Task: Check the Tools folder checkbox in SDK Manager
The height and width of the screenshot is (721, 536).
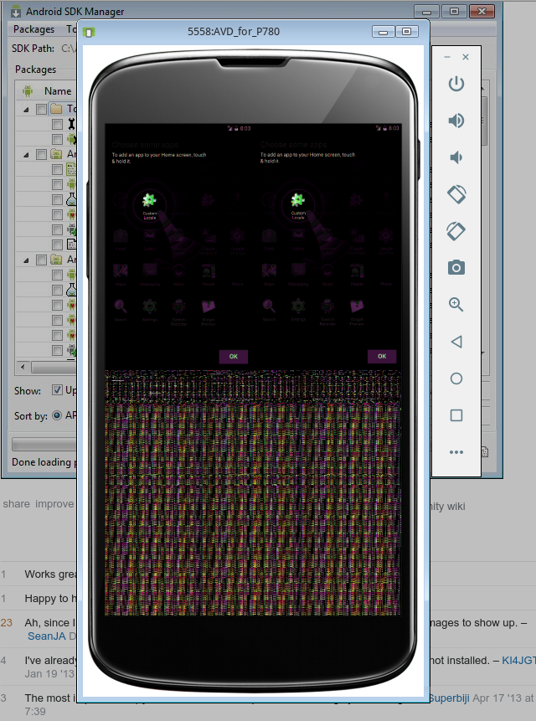Action: coord(41,109)
